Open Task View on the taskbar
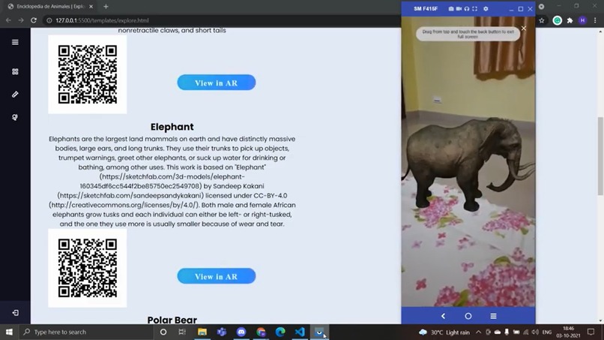The height and width of the screenshot is (340, 604). (182, 332)
